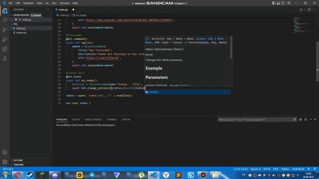Open Yandex browser from the taskbar
Image resolution: width=319 pixels, height=179 pixels.
point(166,175)
